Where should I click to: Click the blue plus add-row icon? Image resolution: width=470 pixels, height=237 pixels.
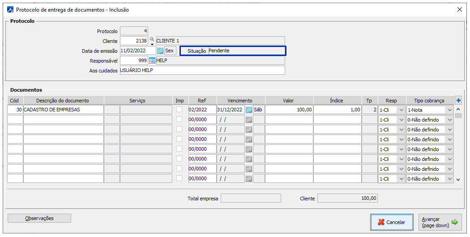[x=458, y=101]
